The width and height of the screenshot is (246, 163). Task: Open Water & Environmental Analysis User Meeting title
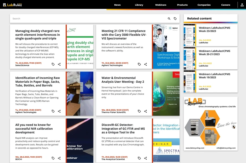point(123,80)
